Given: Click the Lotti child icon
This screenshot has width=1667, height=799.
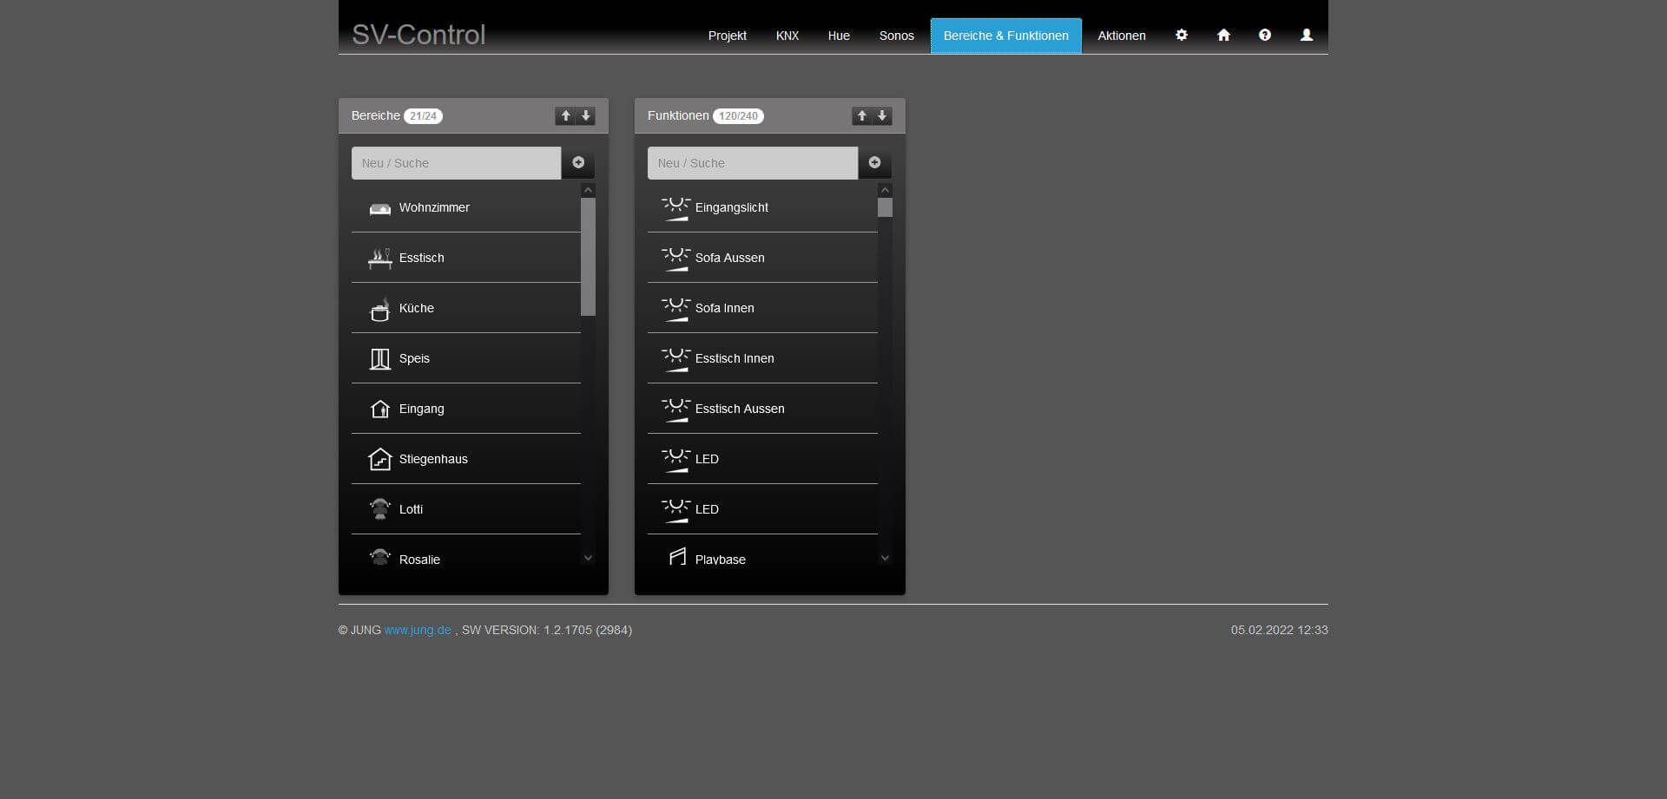Looking at the screenshot, I should coord(379,509).
